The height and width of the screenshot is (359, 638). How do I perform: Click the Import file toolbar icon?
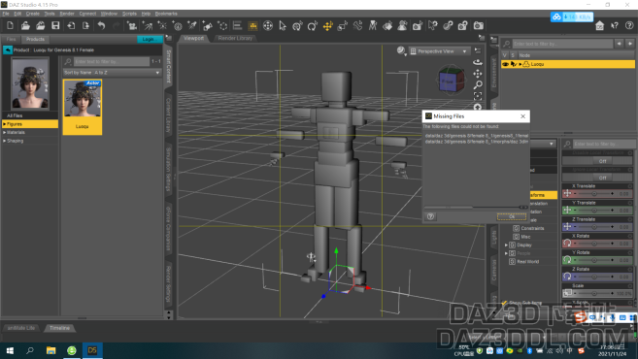click(71, 26)
